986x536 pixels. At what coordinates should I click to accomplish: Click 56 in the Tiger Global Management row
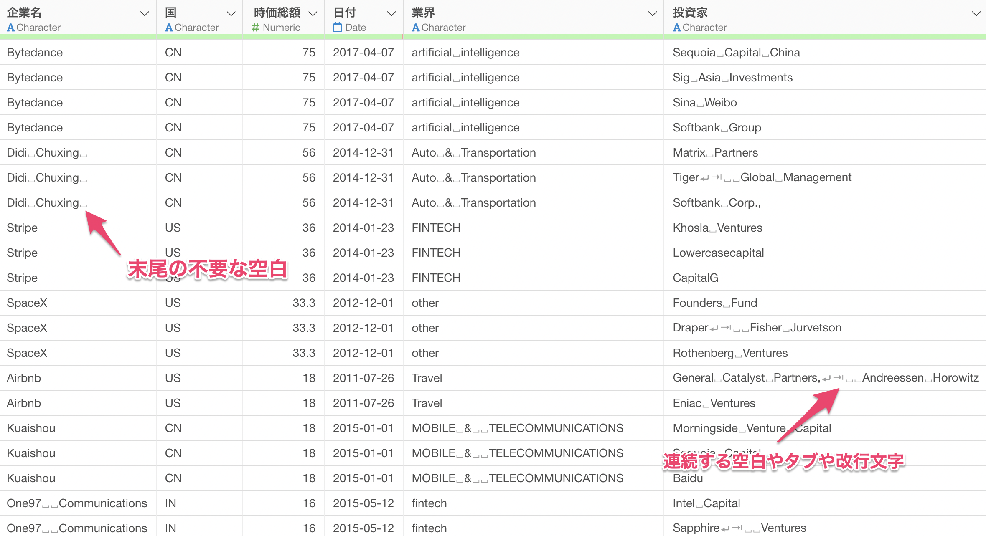tap(309, 177)
